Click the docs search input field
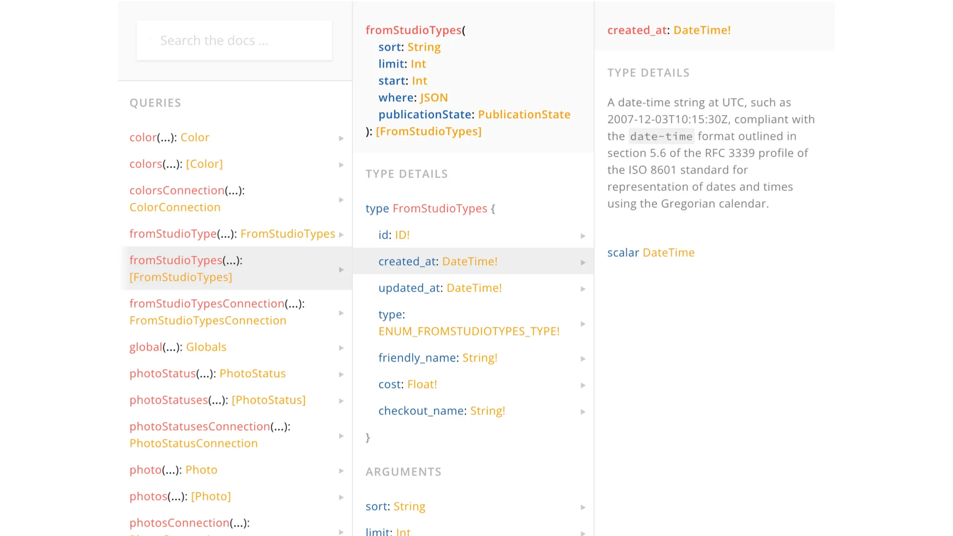Screen dimensions: 953x536 pos(233,41)
